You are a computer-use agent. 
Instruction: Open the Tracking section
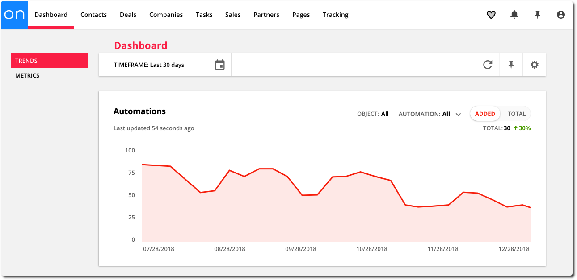click(335, 15)
